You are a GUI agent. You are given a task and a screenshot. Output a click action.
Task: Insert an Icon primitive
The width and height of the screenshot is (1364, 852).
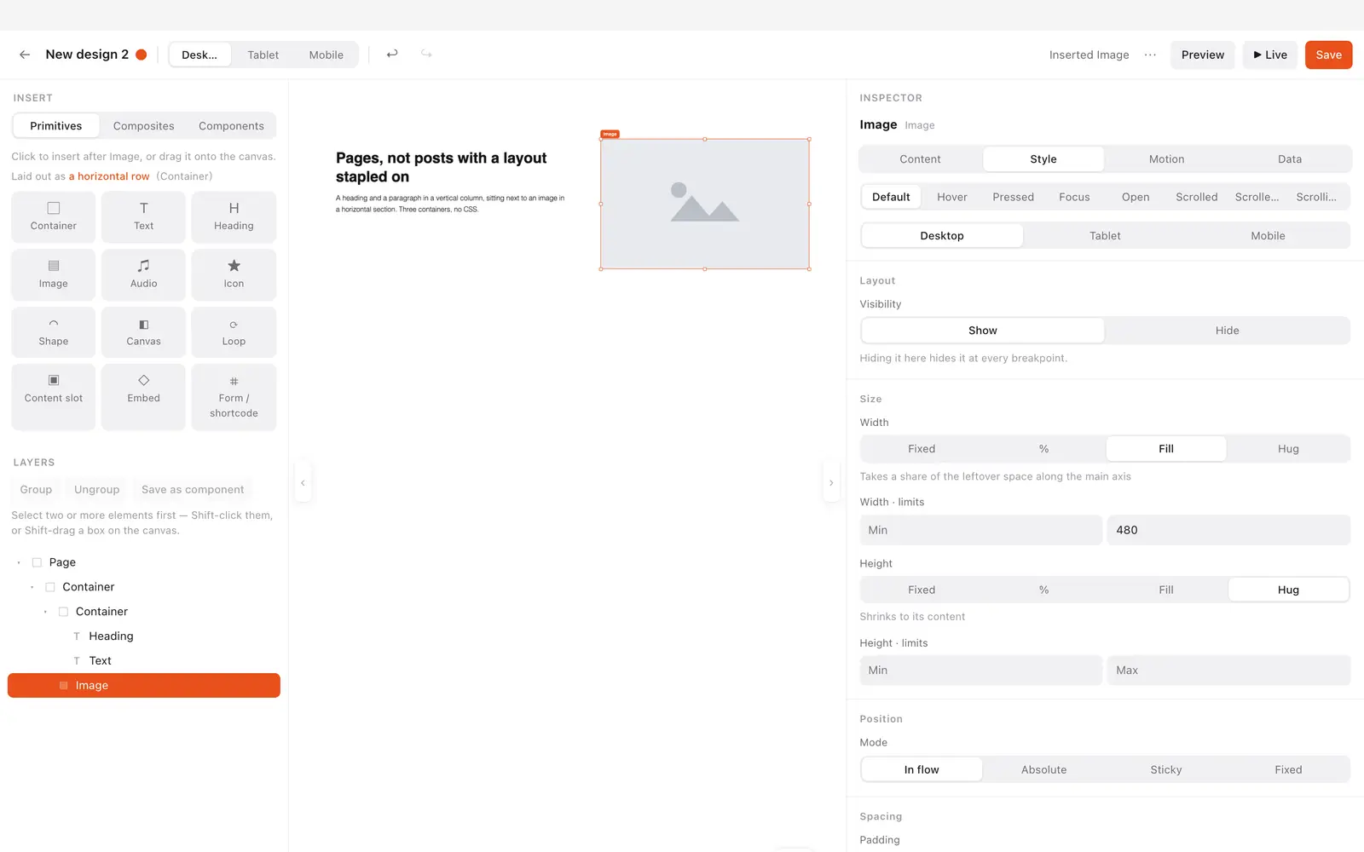tap(234, 274)
